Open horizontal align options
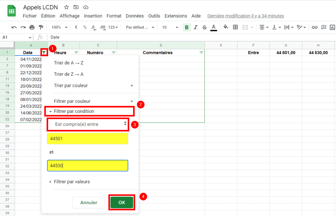Viewport: 336px width, 216px height. pos(264,28)
